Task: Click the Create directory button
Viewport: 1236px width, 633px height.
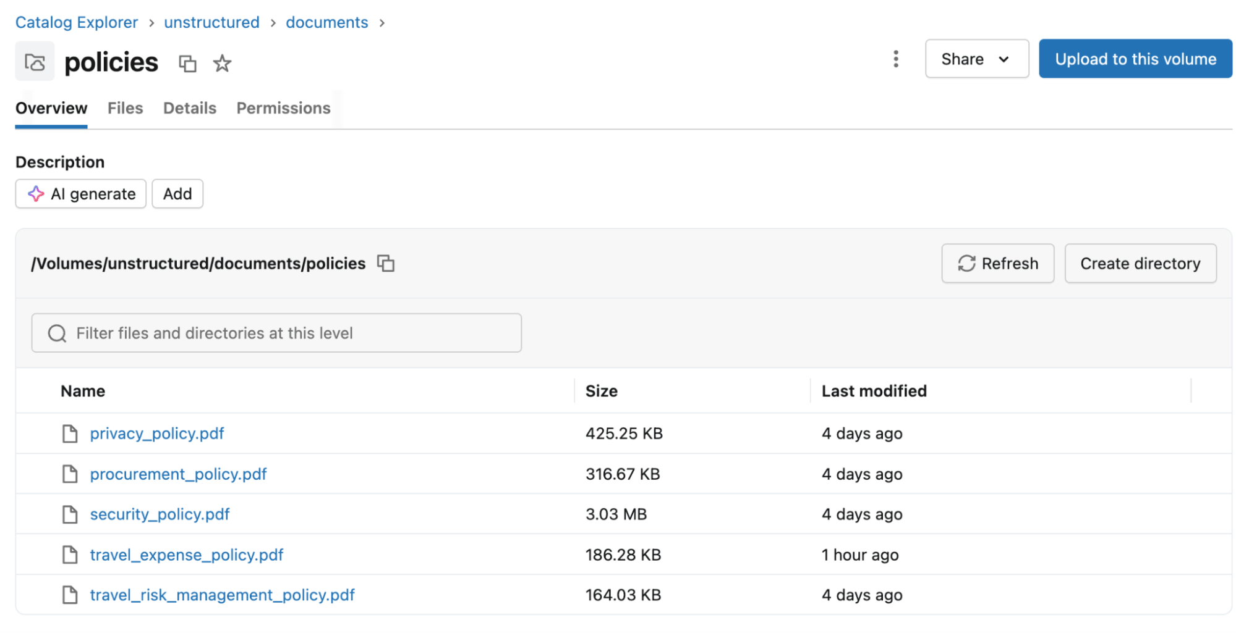Action: (x=1140, y=264)
